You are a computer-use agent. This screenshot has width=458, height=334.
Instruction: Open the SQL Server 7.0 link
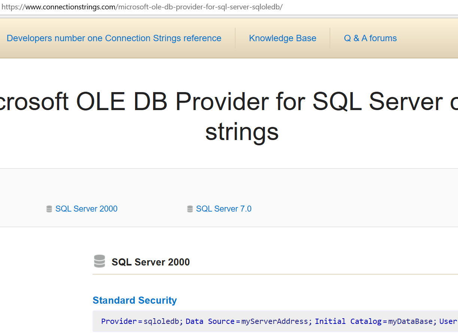224,209
